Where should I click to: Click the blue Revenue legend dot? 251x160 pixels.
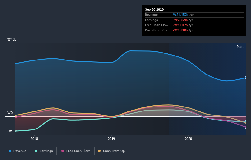pyautogui.click(x=10, y=151)
